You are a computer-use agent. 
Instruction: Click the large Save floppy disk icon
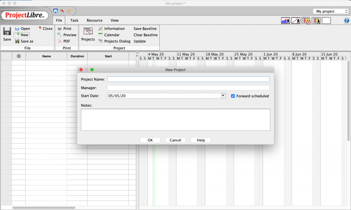pos(7,32)
